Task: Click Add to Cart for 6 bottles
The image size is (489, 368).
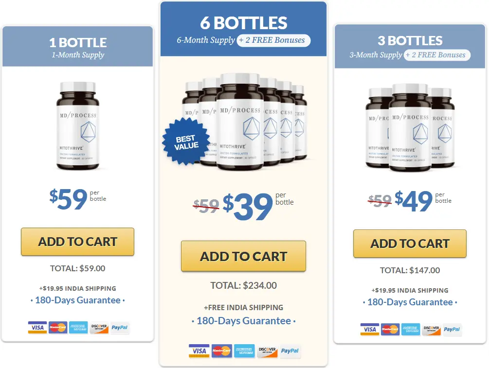Action: [x=244, y=256]
